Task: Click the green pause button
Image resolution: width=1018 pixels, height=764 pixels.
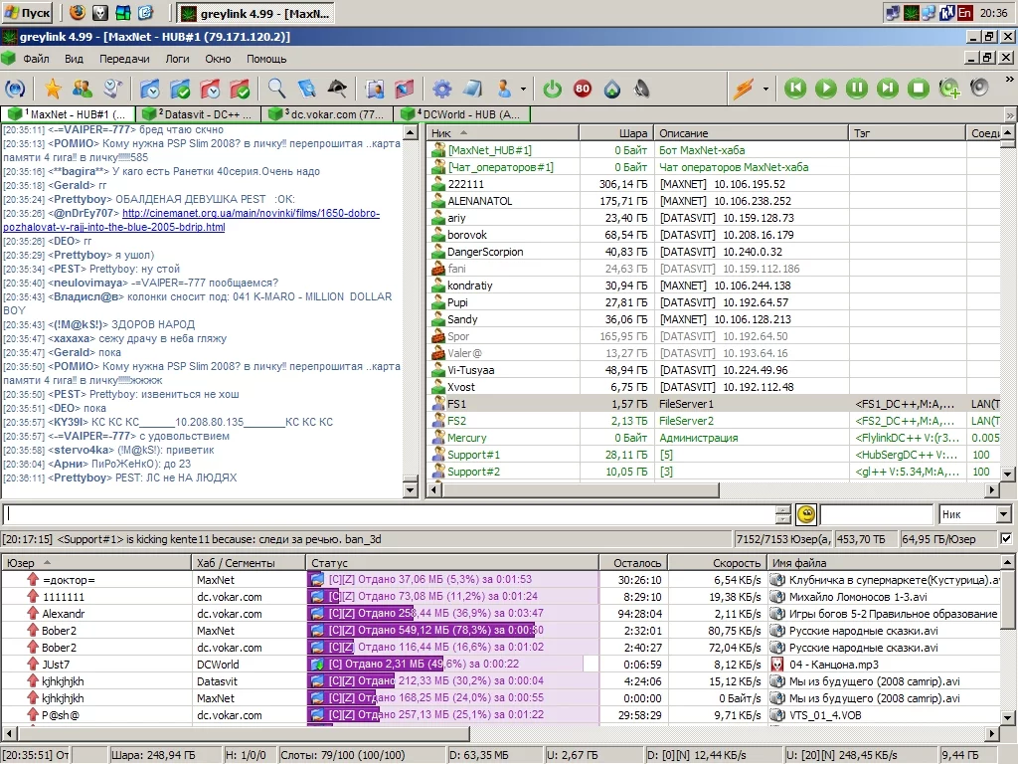Action: (x=856, y=89)
